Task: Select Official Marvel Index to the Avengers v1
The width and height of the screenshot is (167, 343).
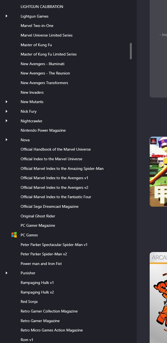Action: (x=54, y=178)
